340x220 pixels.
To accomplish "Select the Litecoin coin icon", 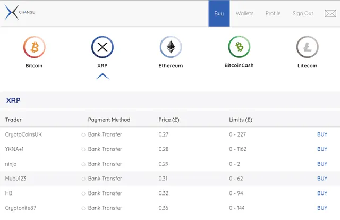I will coord(307,47).
